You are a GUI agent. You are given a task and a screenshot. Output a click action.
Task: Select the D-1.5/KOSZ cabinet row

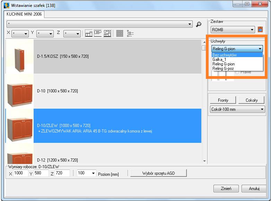(x=103, y=56)
